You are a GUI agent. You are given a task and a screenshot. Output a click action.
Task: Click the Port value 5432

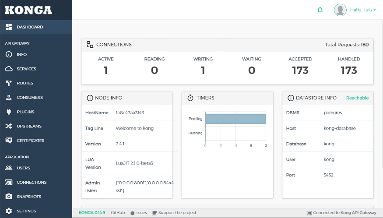[328, 175]
